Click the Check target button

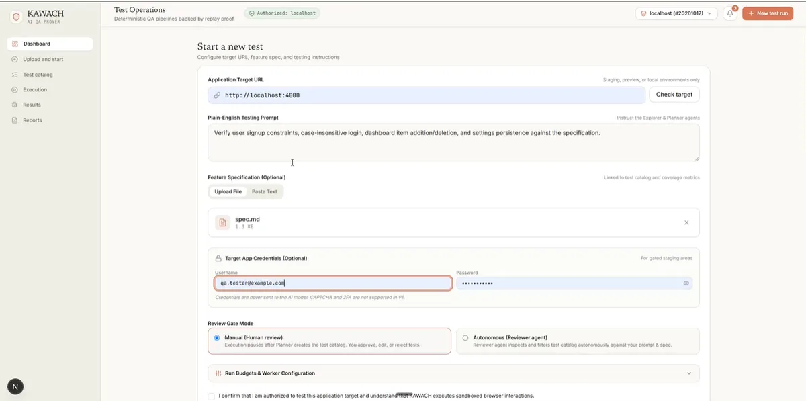(674, 95)
